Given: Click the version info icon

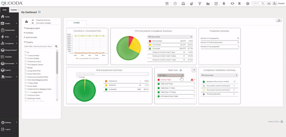Looking at the screenshot, I should [282, 122].
